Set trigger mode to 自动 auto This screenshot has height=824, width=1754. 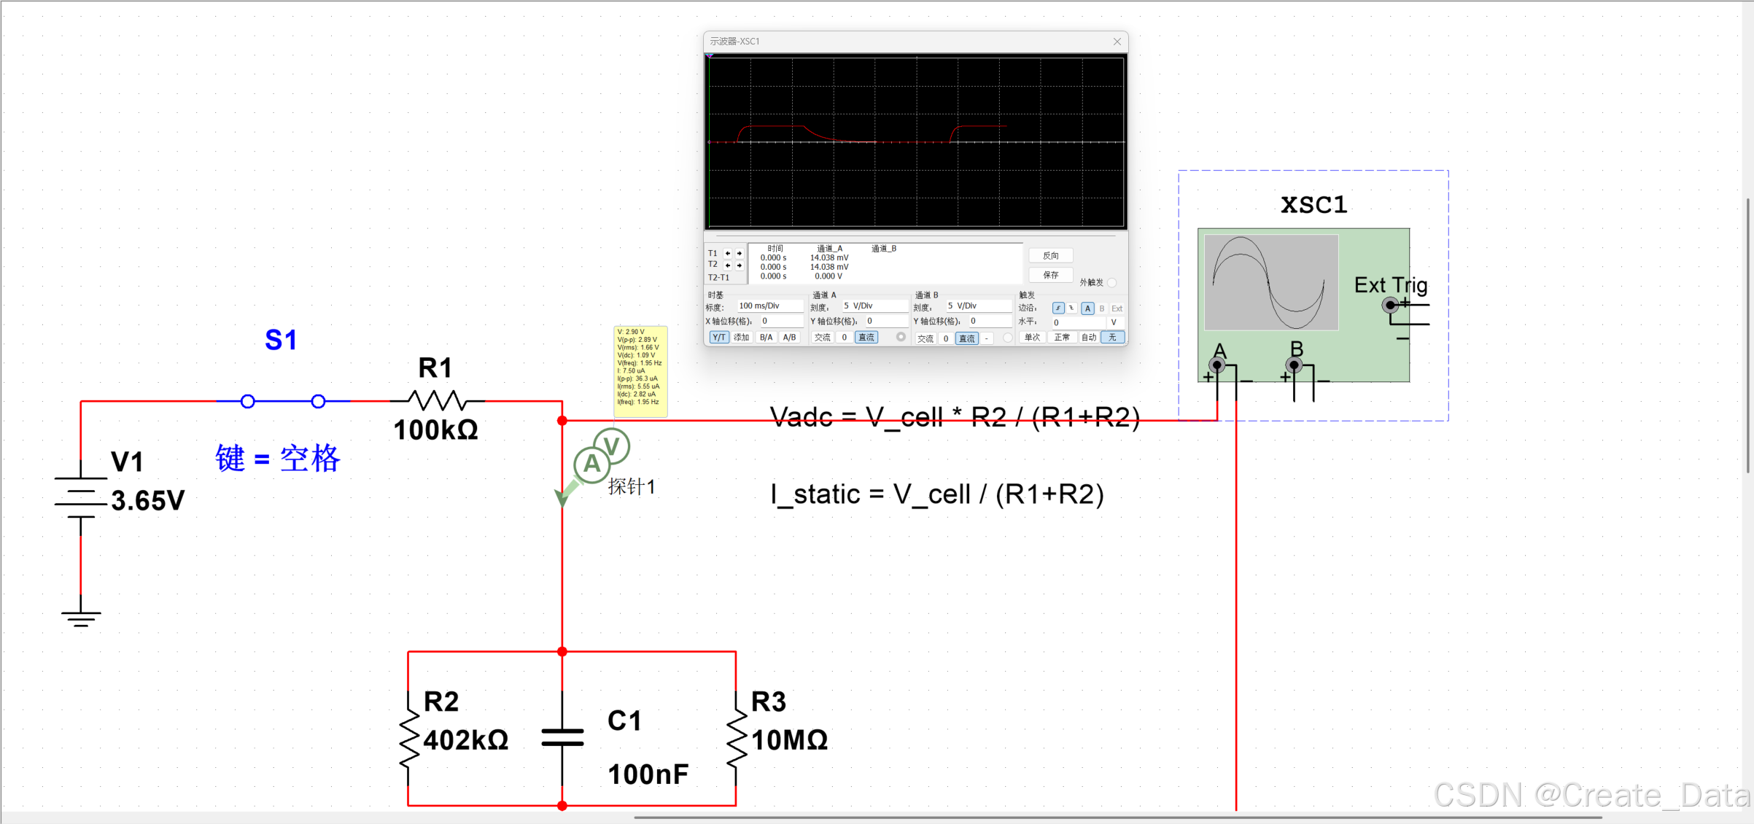click(1089, 337)
